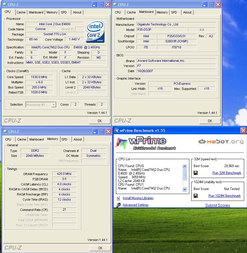Screen dimensions: 247x253
Task: Close the CPU-Z Memory window
Action: tap(108, 132)
